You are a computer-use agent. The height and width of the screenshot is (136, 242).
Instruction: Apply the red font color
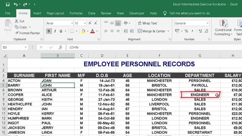click(92, 31)
